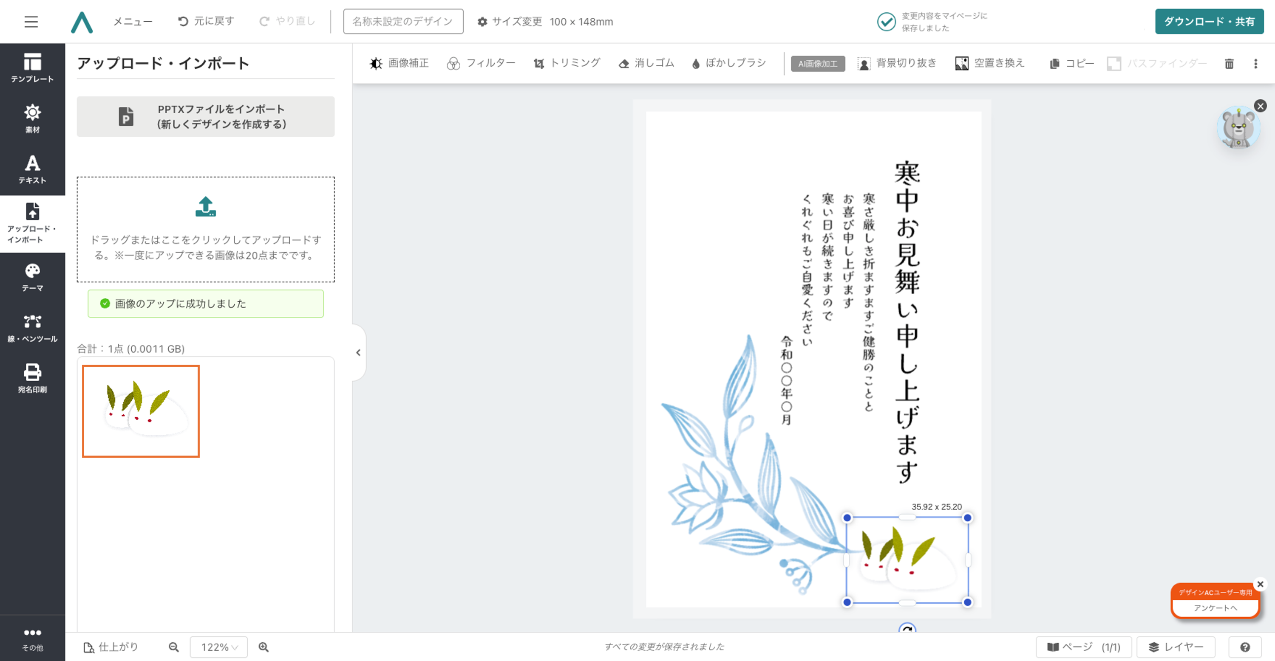Viewport: 1275px width, 661px height.
Task: Delete selected image with trash icon
Action: (x=1229, y=64)
